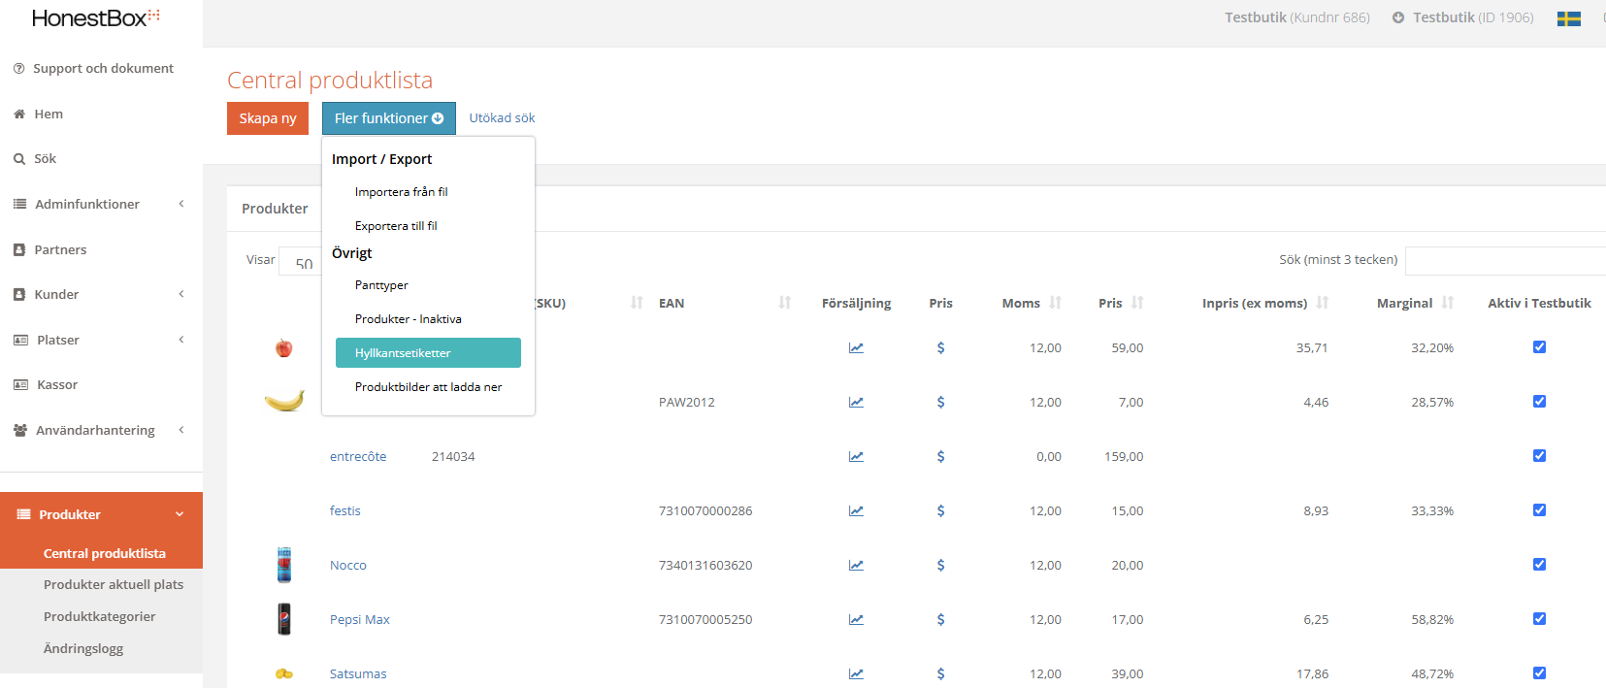
Task: Toggle active checkbox for Pepsi Max
Action: point(1539,619)
